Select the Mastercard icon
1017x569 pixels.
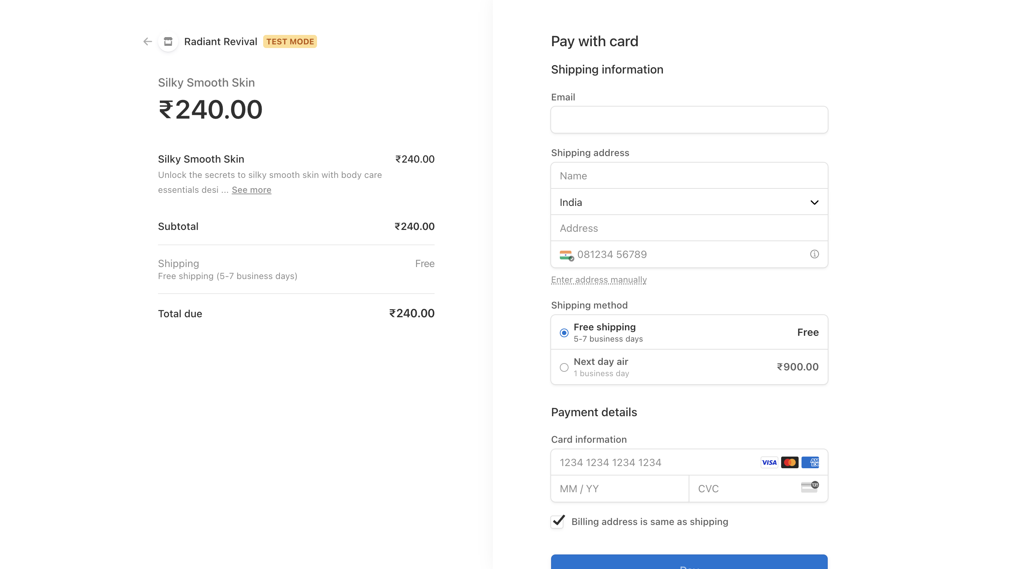(x=790, y=462)
